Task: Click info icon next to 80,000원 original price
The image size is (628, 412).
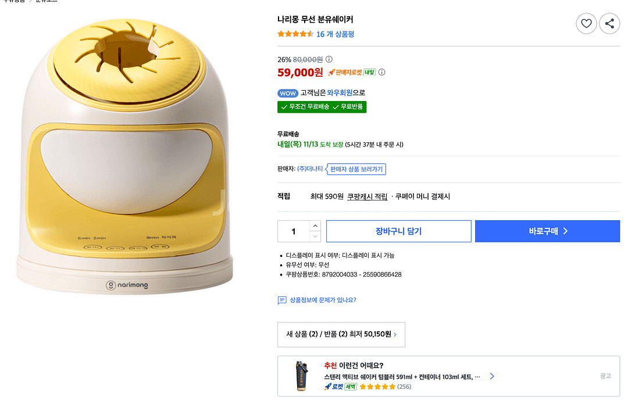Action: [x=329, y=59]
